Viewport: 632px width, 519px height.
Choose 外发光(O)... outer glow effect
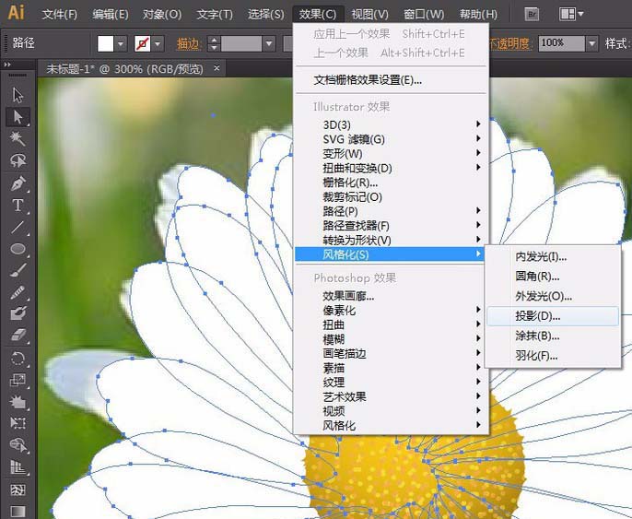click(x=553, y=296)
